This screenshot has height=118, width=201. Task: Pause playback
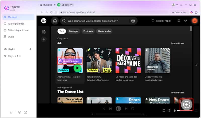[118, 109]
